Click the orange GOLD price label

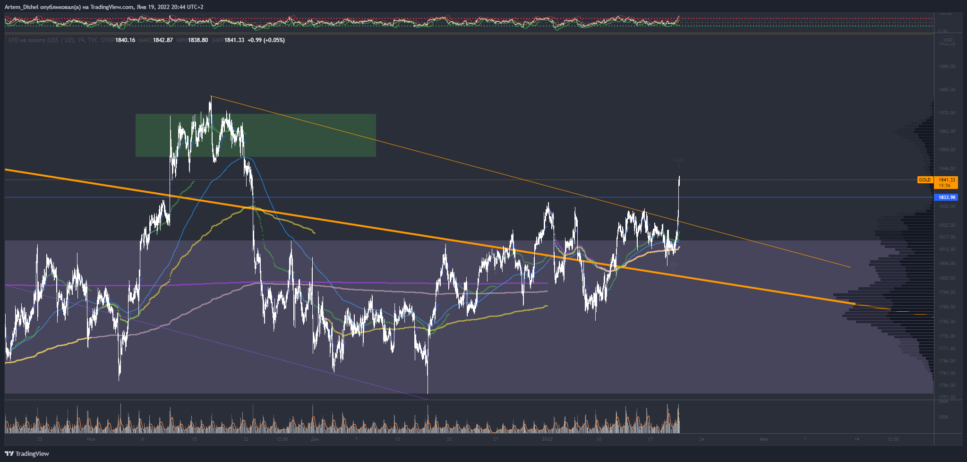click(x=925, y=180)
